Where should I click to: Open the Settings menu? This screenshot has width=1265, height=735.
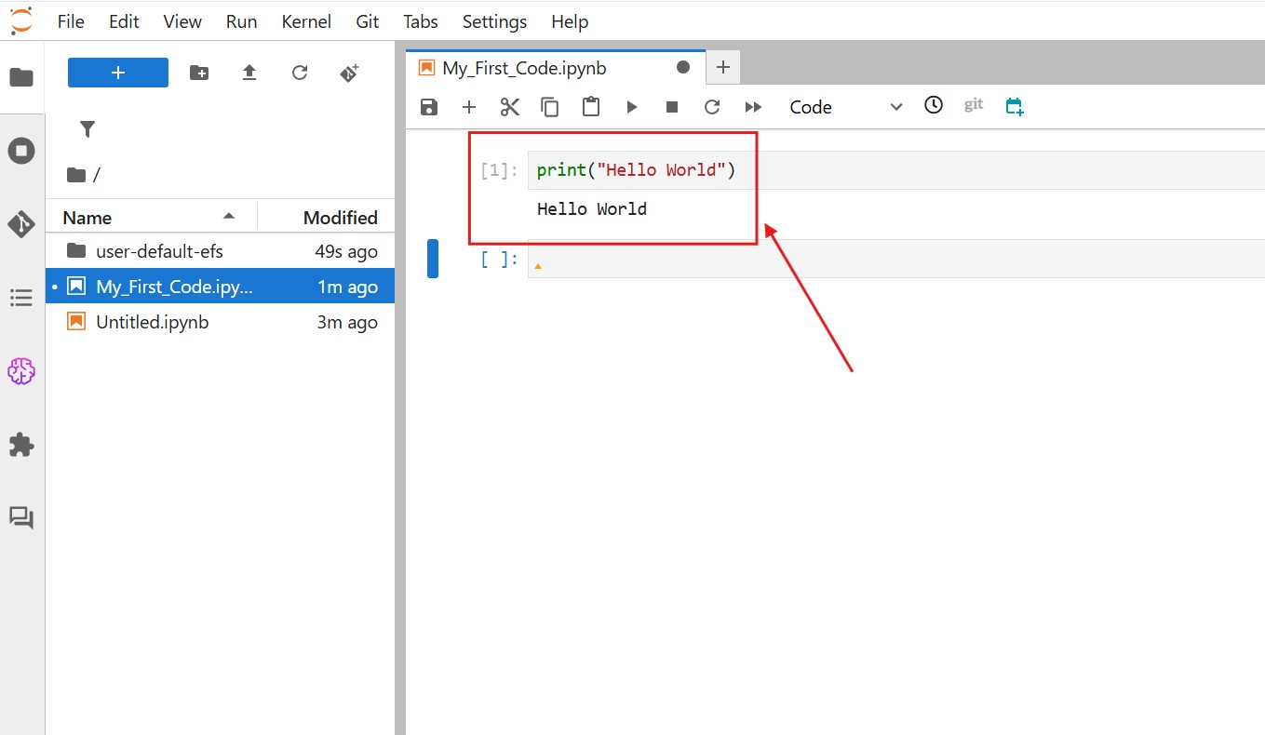pyautogui.click(x=494, y=21)
